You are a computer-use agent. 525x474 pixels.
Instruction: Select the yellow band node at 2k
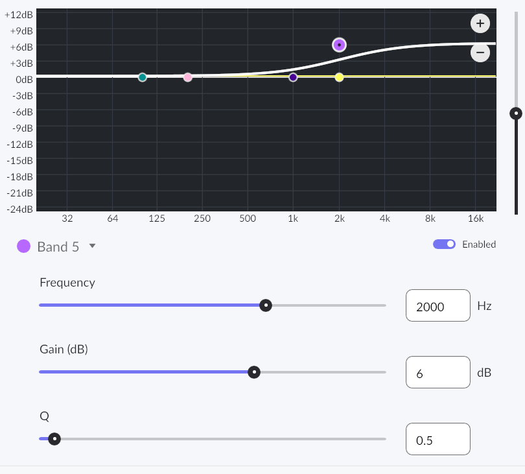click(339, 77)
